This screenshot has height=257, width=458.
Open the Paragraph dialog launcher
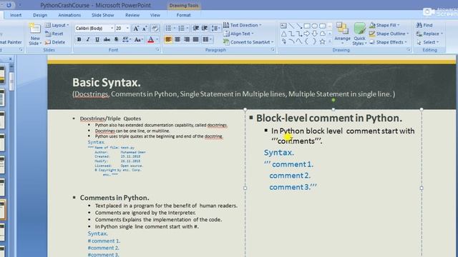tap(273, 50)
